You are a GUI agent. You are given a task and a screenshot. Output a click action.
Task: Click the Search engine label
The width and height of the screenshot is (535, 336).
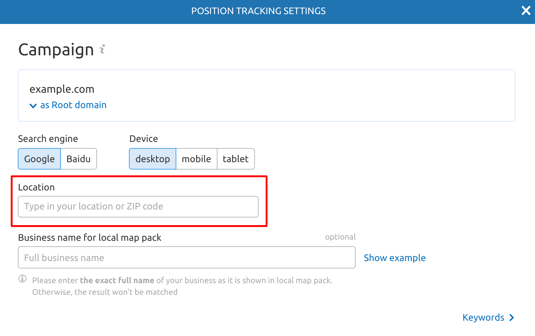48,139
